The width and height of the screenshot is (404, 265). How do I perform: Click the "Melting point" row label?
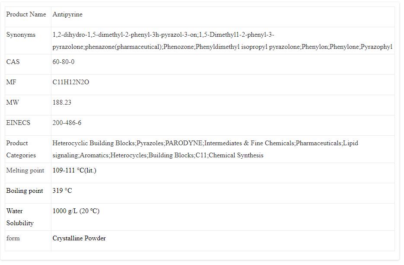pyautogui.click(x=25, y=171)
